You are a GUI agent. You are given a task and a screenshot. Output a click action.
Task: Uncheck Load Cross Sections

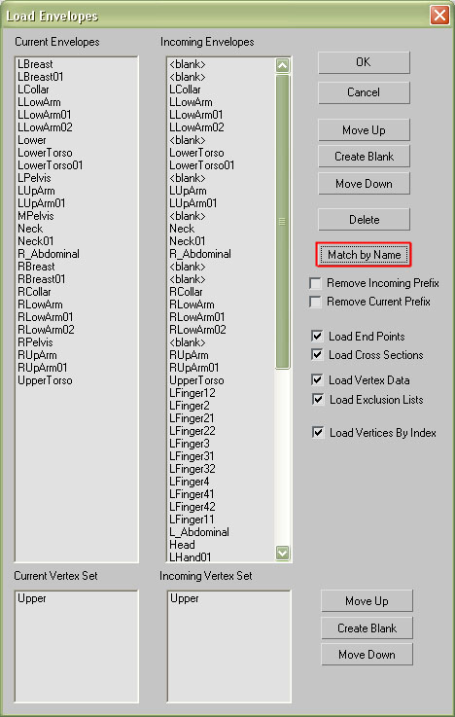coord(317,354)
